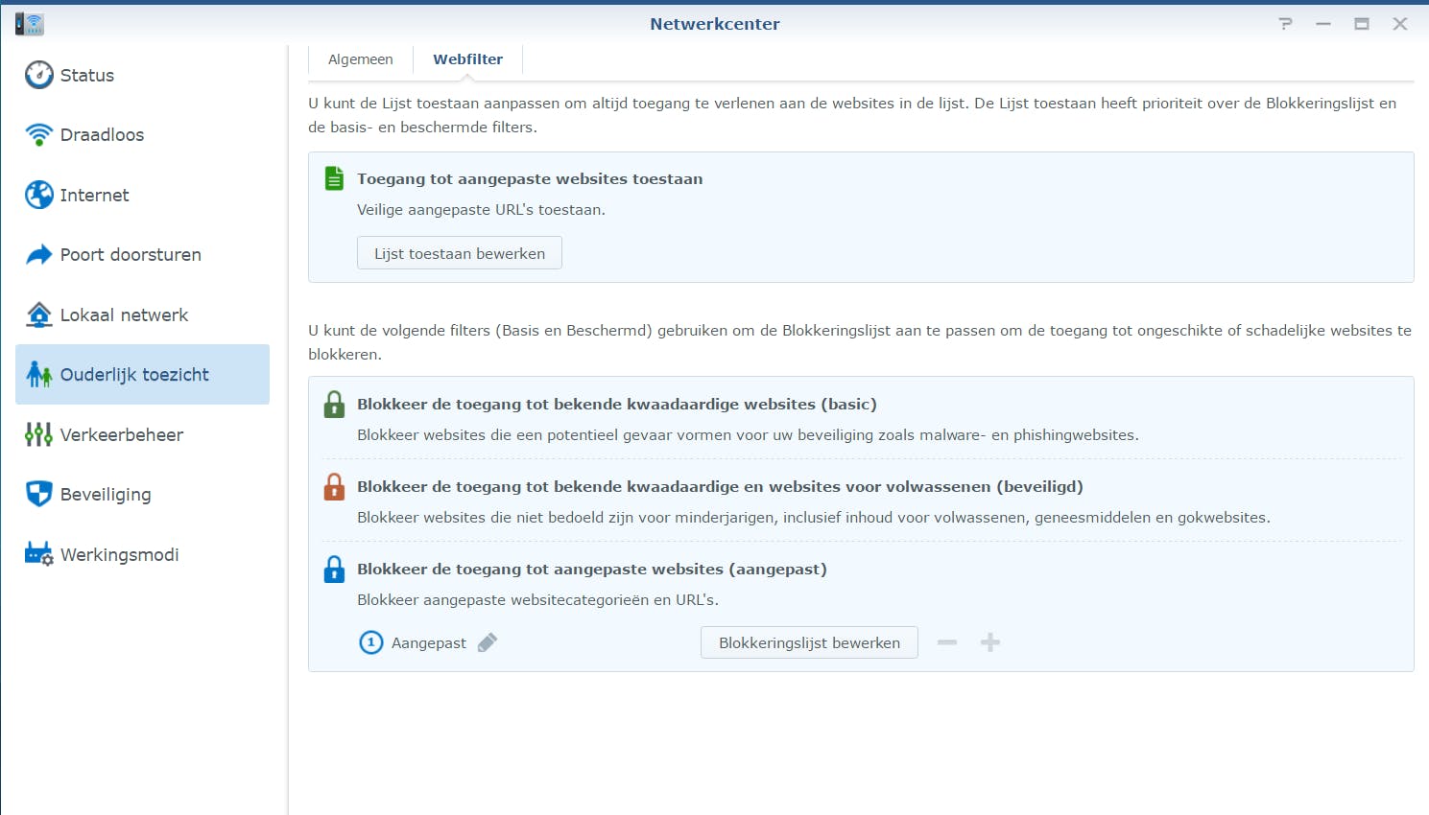Click Blokkeringslijst bewerken button

point(809,642)
